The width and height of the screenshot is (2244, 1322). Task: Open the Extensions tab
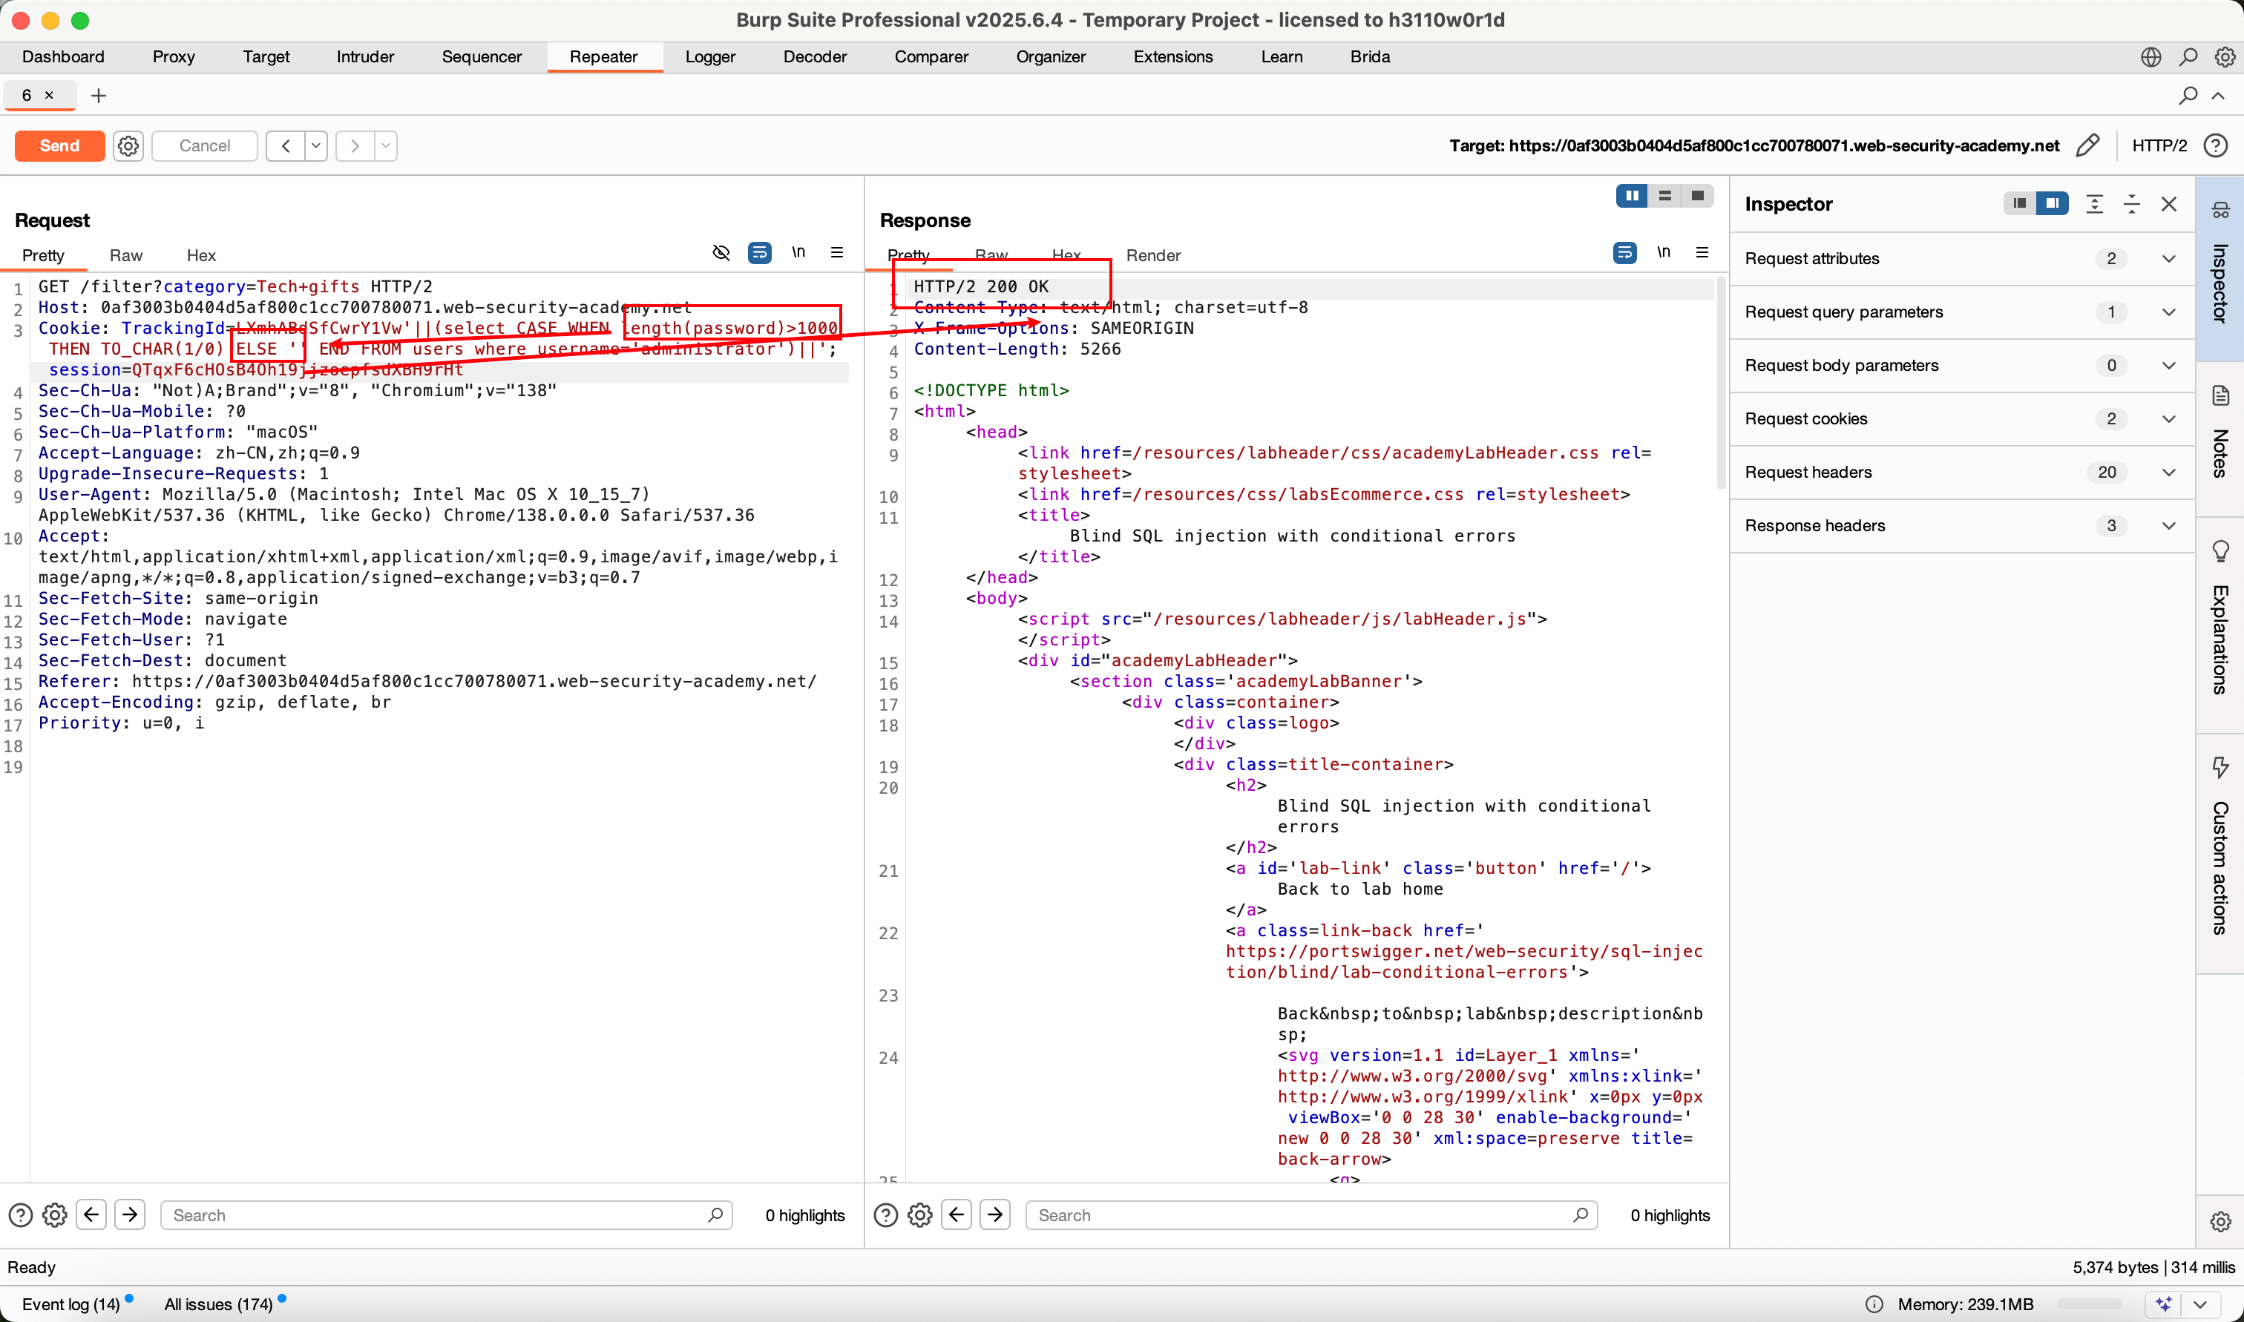(x=1173, y=57)
